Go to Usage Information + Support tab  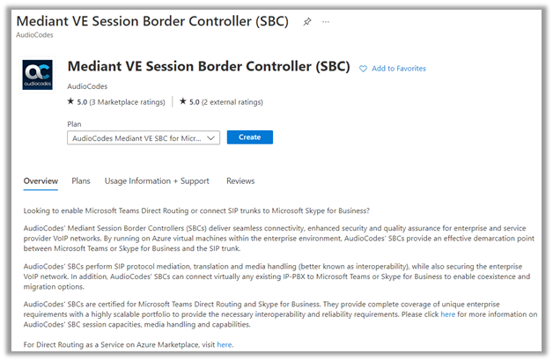pos(157,181)
